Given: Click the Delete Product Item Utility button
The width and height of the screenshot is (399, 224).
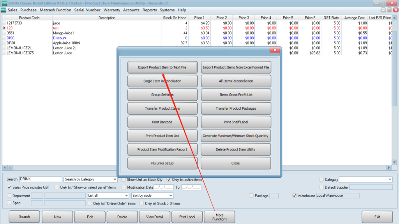Looking at the screenshot, I should pyautogui.click(x=236, y=150).
